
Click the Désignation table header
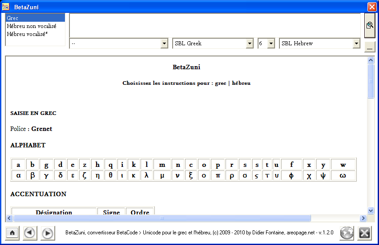[54, 211]
